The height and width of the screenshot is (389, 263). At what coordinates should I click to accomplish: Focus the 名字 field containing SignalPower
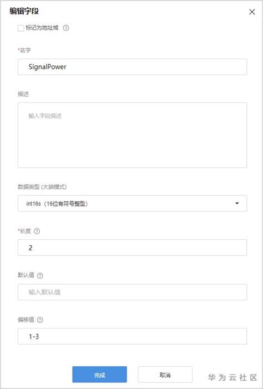click(132, 67)
